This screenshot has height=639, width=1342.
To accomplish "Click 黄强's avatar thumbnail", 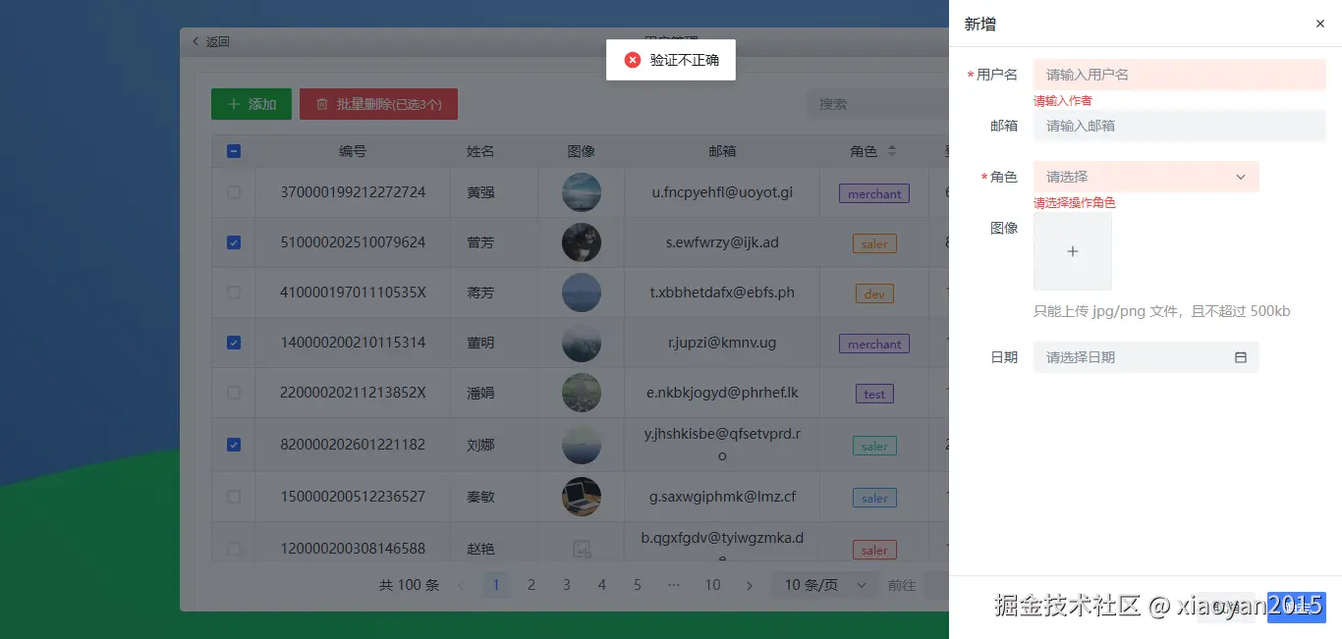I will tap(582, 192).
